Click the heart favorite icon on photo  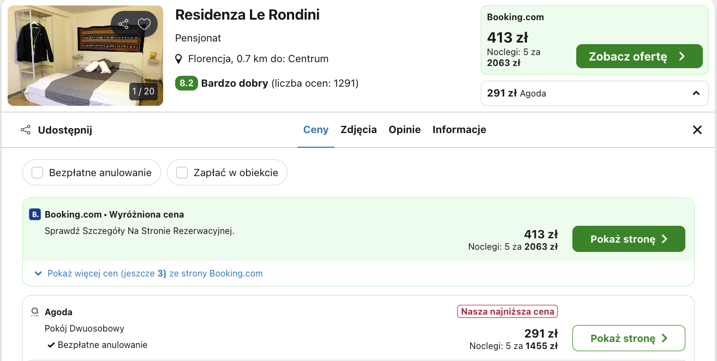click(x=144, y=24)
